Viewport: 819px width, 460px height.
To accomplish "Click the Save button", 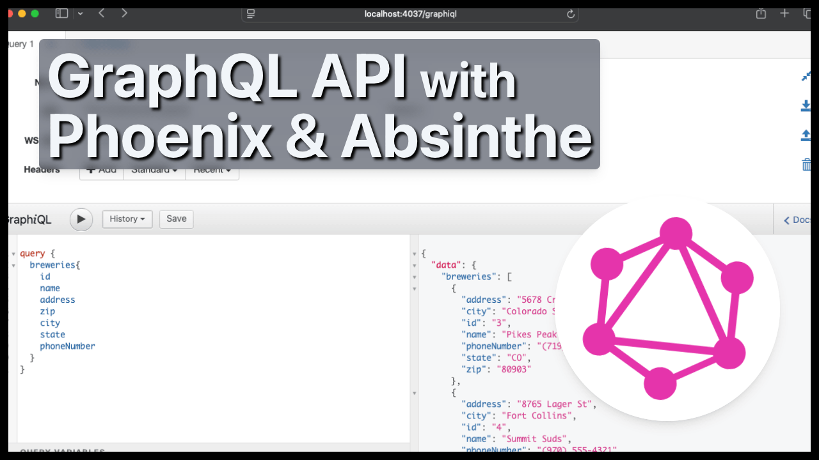I will (x=177, y=219).
